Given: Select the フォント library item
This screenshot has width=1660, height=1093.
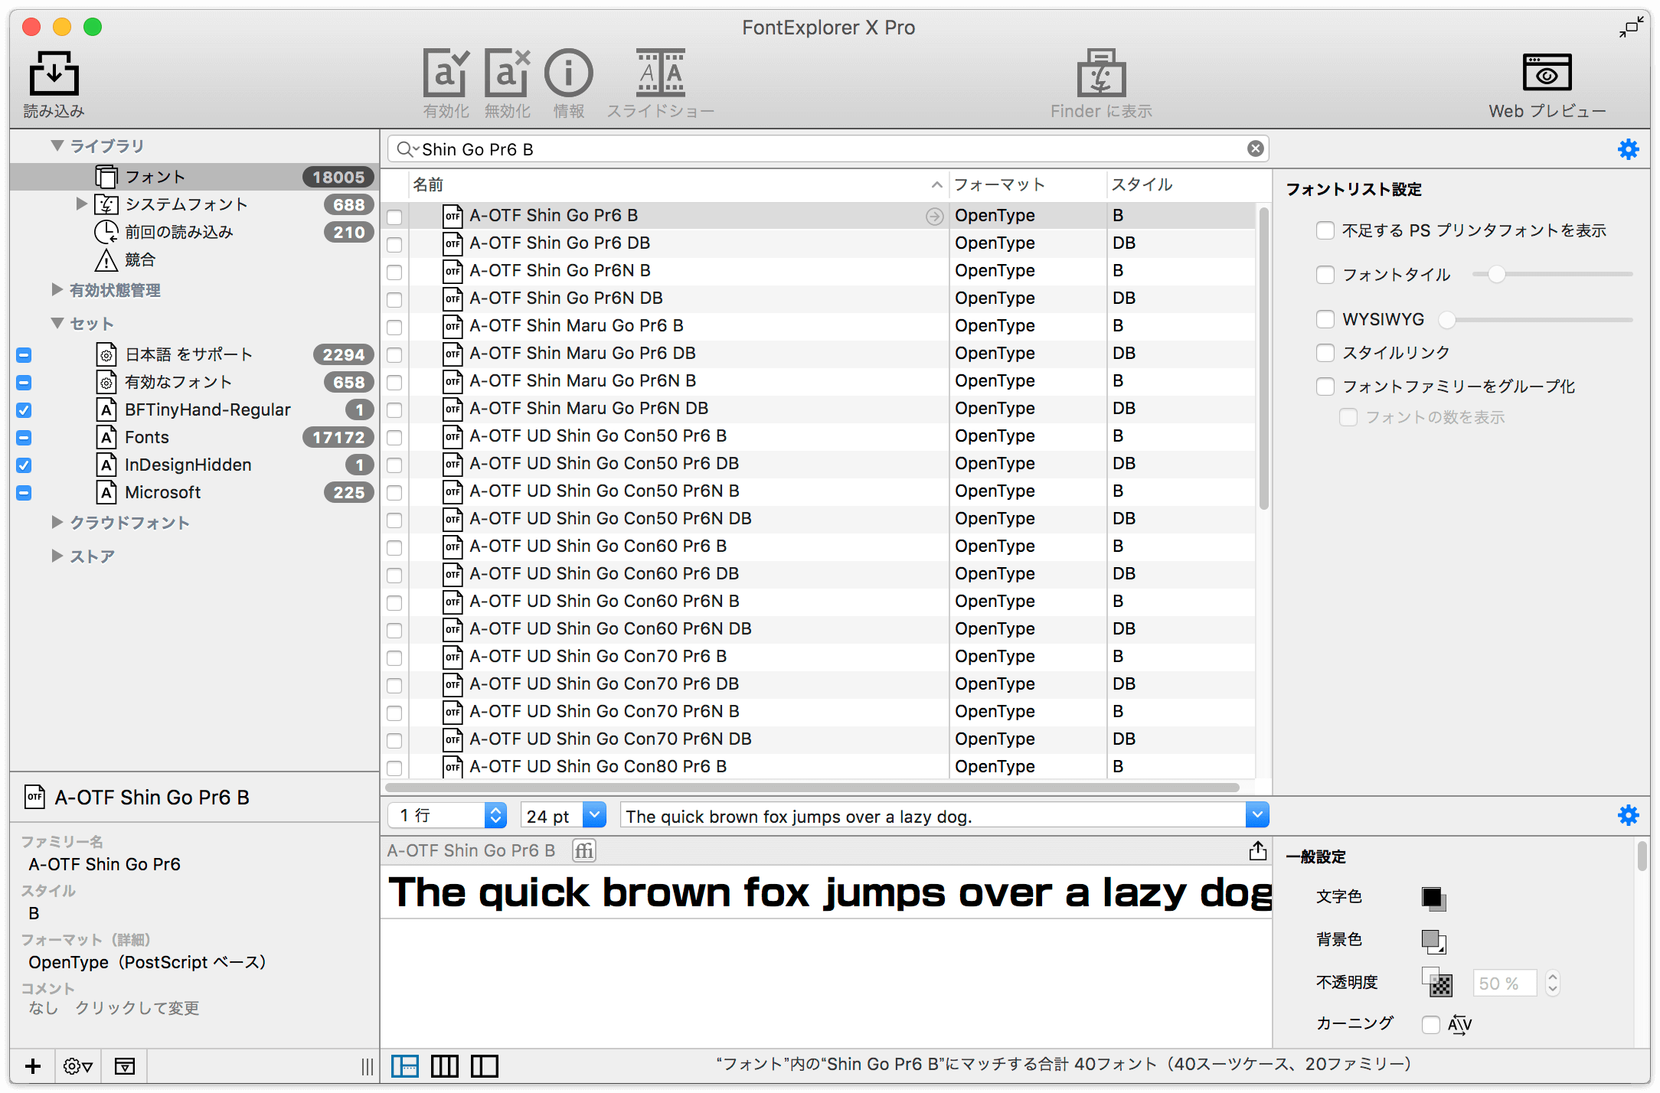Looking at the screenshot, I should pyautogui.click(x=194, y=177).
